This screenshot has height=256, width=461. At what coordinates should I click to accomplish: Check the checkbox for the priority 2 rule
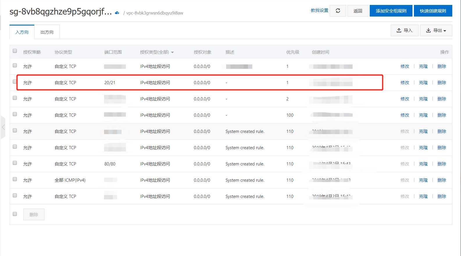click(x=15, y=98)
